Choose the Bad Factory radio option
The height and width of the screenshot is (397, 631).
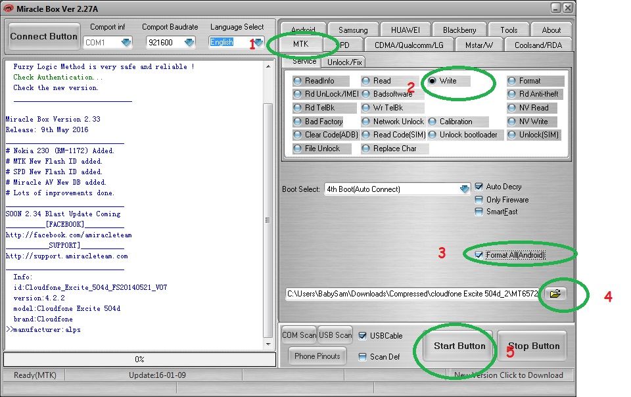(x=297, y=122)
